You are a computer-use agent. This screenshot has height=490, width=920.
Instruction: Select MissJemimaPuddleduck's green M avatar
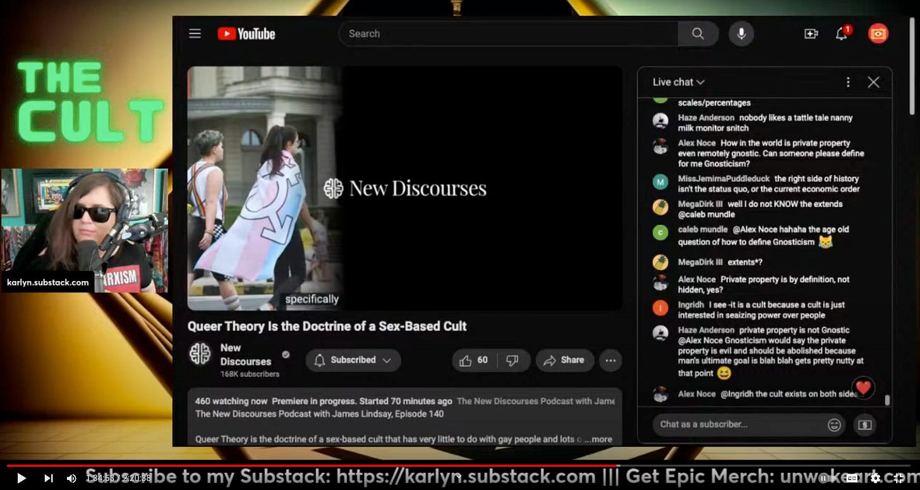point(660,182)
